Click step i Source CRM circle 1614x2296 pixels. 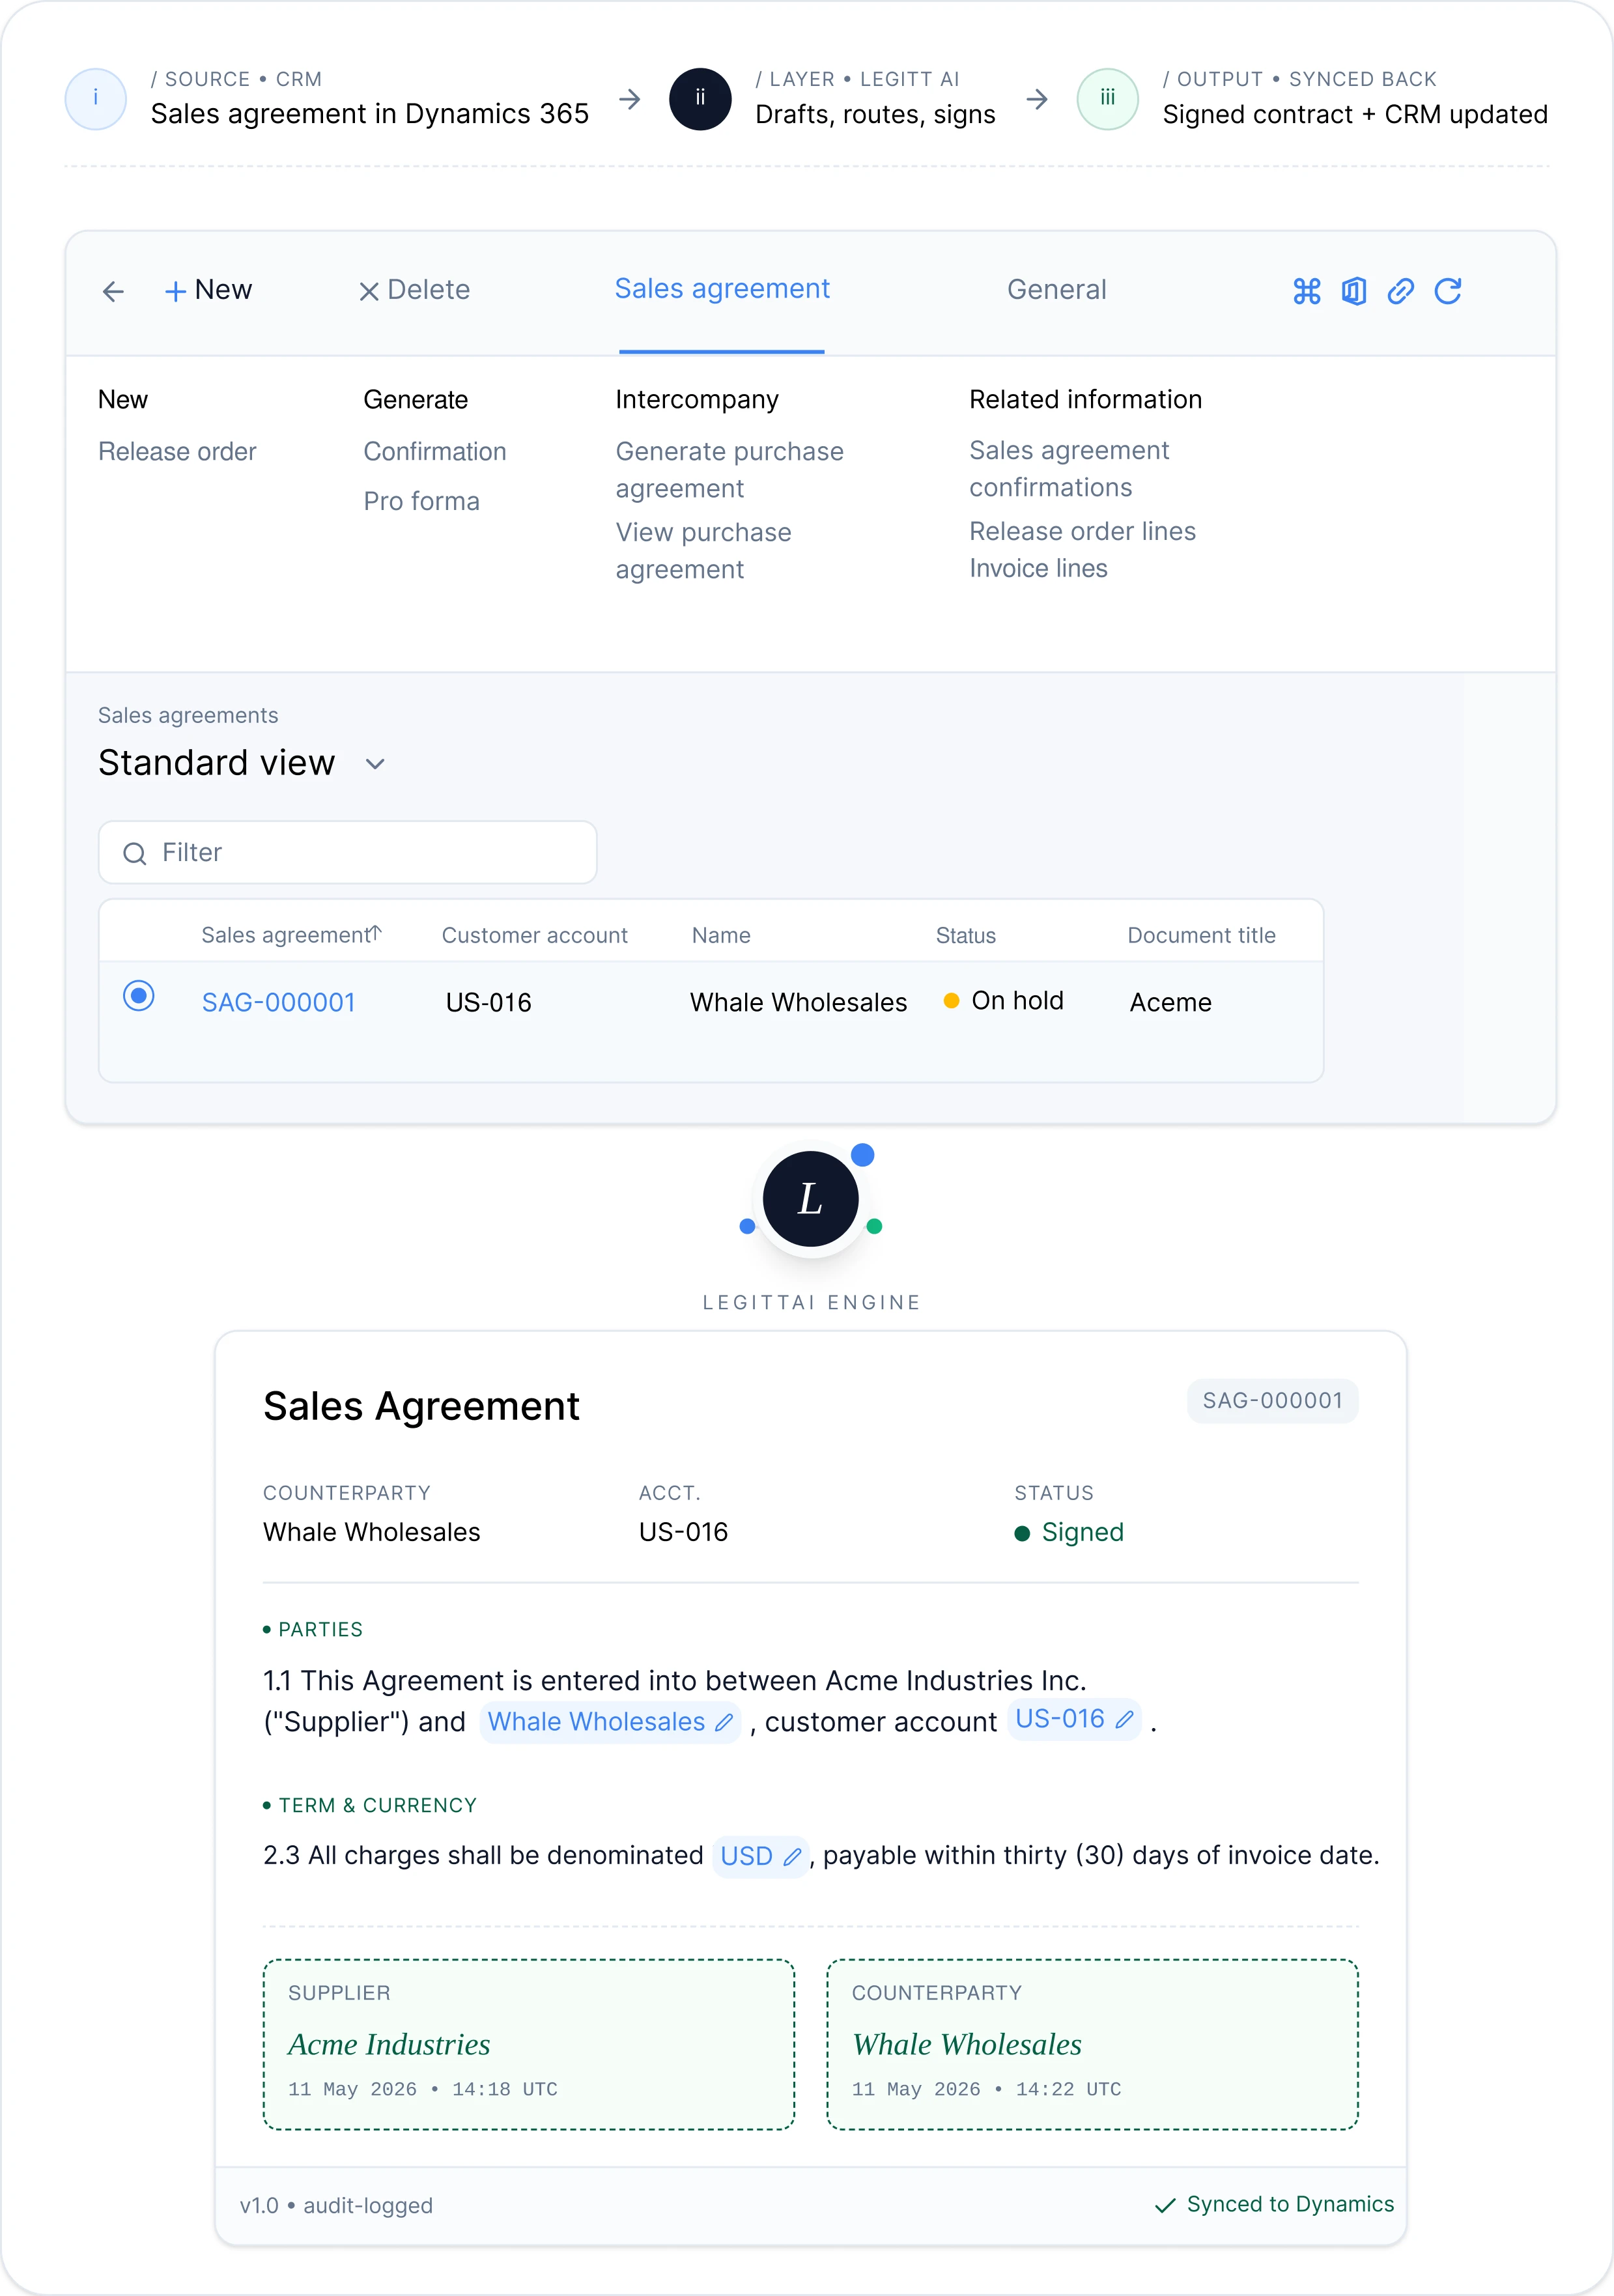[x=95, y=98]
